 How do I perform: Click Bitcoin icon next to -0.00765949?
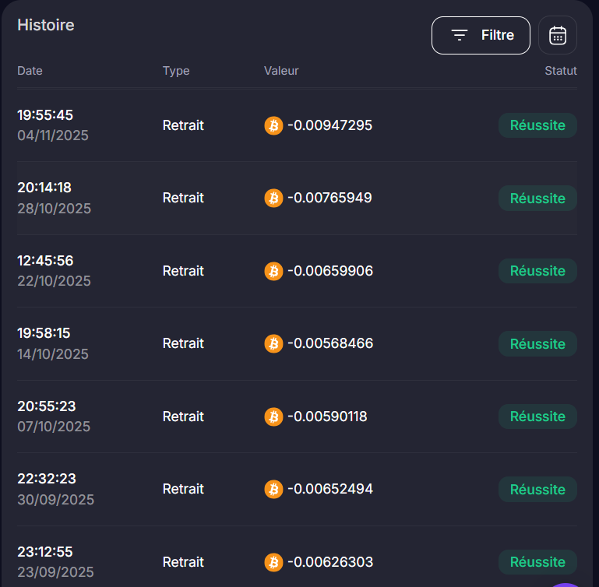coord(273,198)
